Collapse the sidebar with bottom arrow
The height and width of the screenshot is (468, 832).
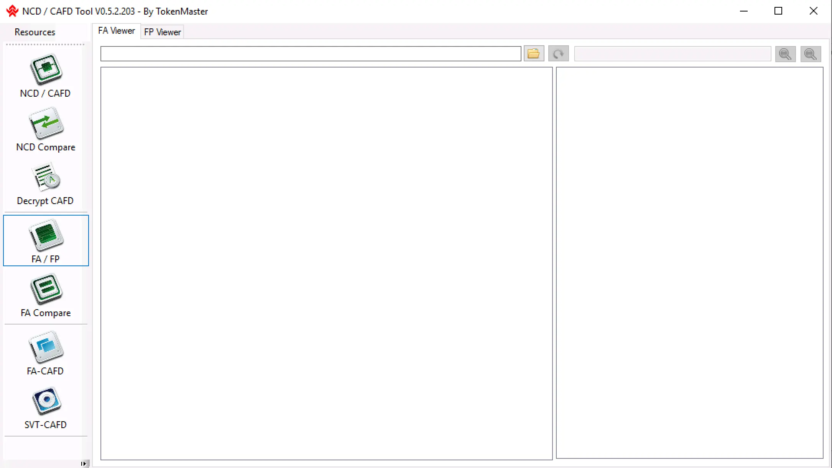[x=84, y=464]
